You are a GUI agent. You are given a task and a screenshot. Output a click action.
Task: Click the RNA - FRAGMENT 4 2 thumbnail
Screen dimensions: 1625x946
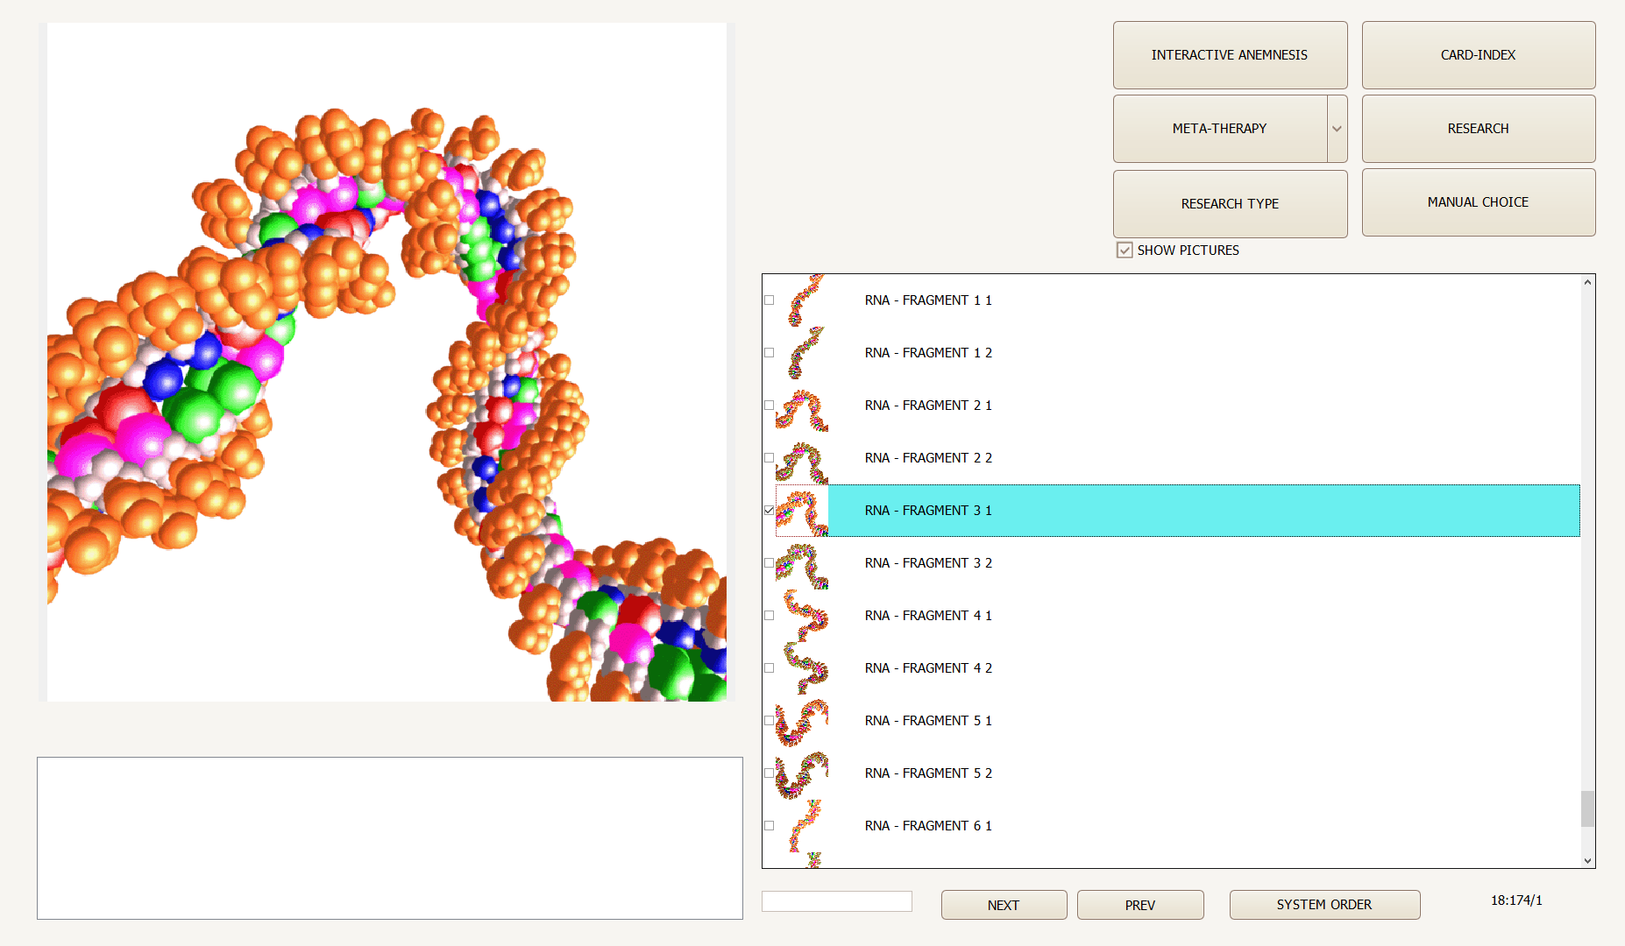click(802, 668)
